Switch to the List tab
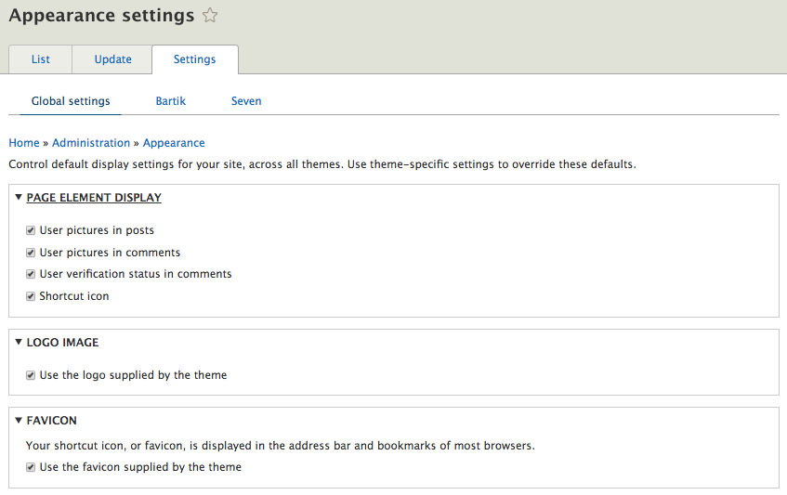Image resolution: width=787 pixels, height=495 pixels. click(40, 59)
